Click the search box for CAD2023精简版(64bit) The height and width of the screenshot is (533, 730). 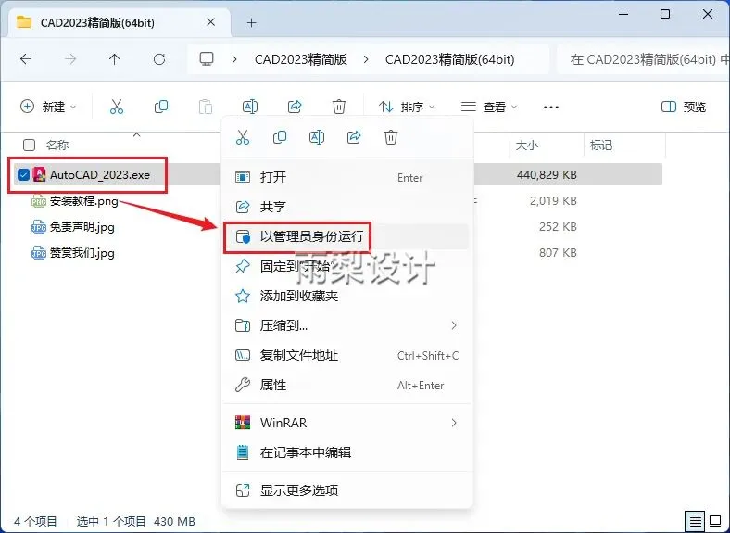click(644, 59)
